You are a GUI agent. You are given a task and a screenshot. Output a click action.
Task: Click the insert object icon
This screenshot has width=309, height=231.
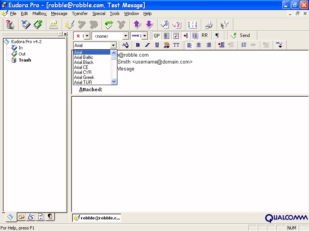(x=279, y=45)
